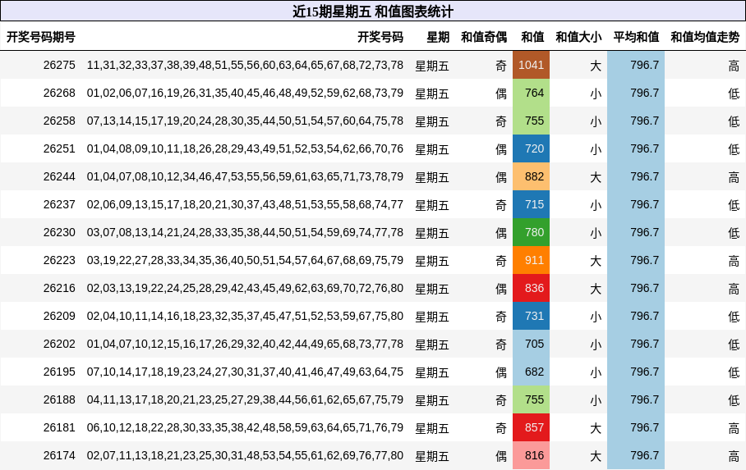This screenshot has height=470, width=746.
Task: Click issue number 26237
Action: [59, 204]
